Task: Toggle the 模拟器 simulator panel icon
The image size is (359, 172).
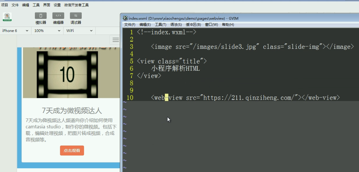Action: click(41, 16)
